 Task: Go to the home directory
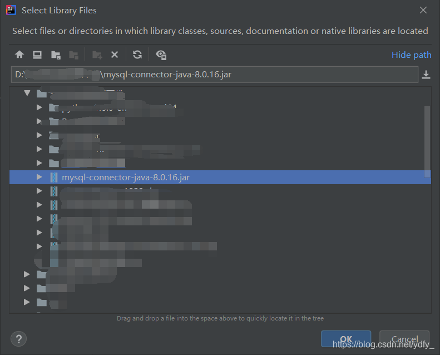tap(19, 55)
